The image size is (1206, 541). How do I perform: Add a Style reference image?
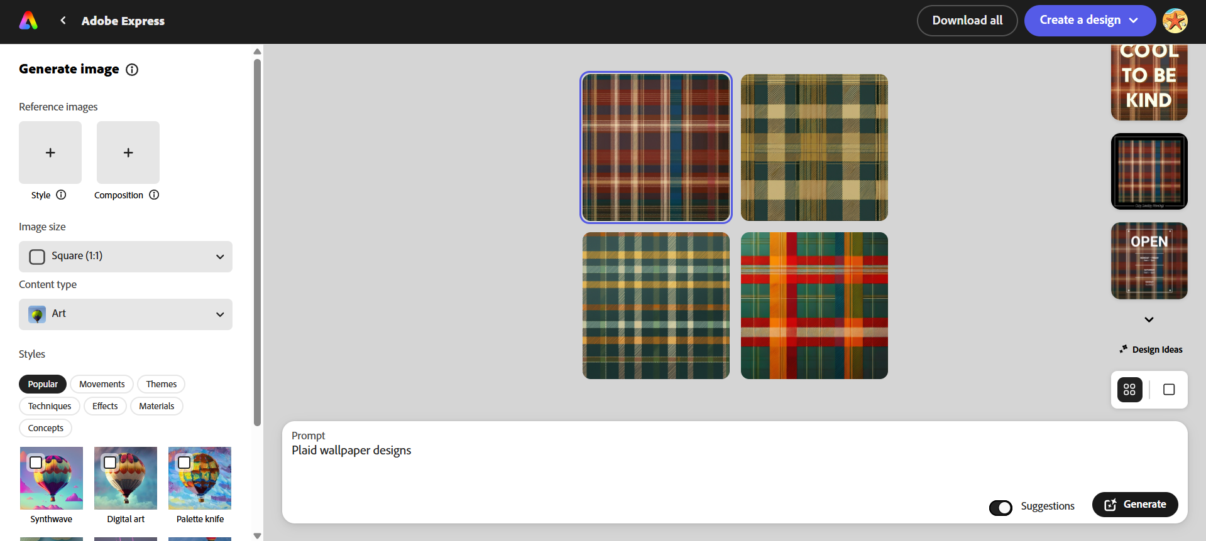click(x=50, y=153)
